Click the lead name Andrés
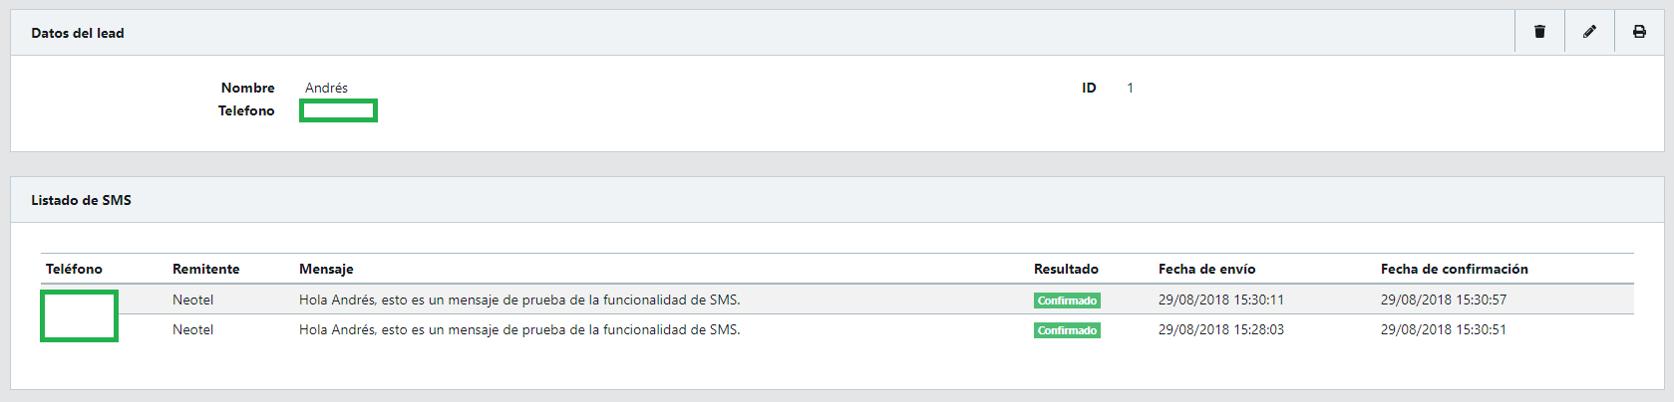 [326, 88]
